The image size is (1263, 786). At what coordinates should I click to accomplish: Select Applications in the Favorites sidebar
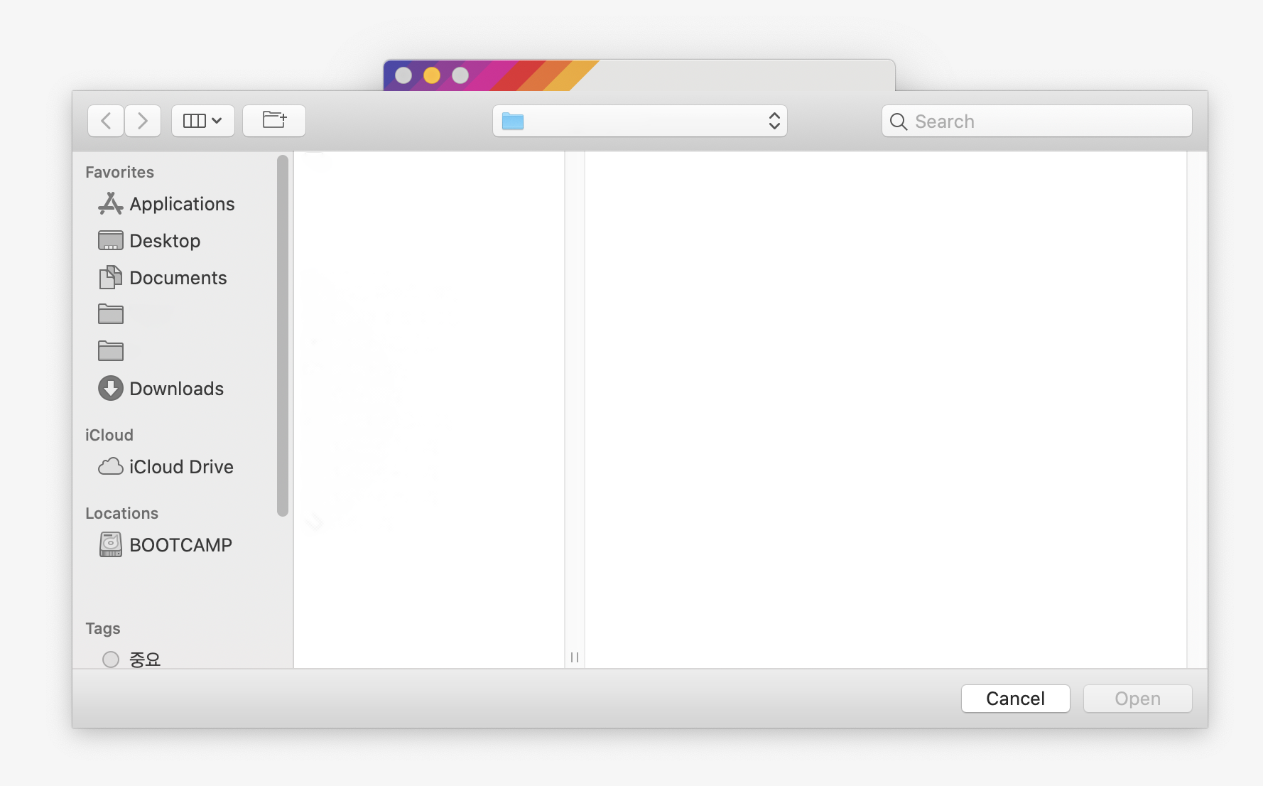click(x=182, y=204)
